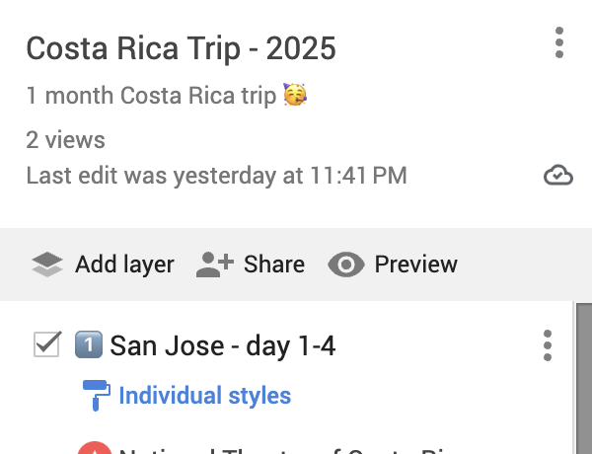The image size is (592, 454).
Task: Click the 1 month Costa Rica trip description
Action: click(151, 97)
